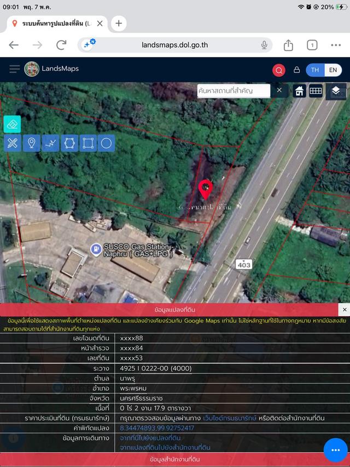The height and width of the screenshot is (467, 350).
Task: Select the province value นครศรีธรรมราช
Action: click(142, 398)
